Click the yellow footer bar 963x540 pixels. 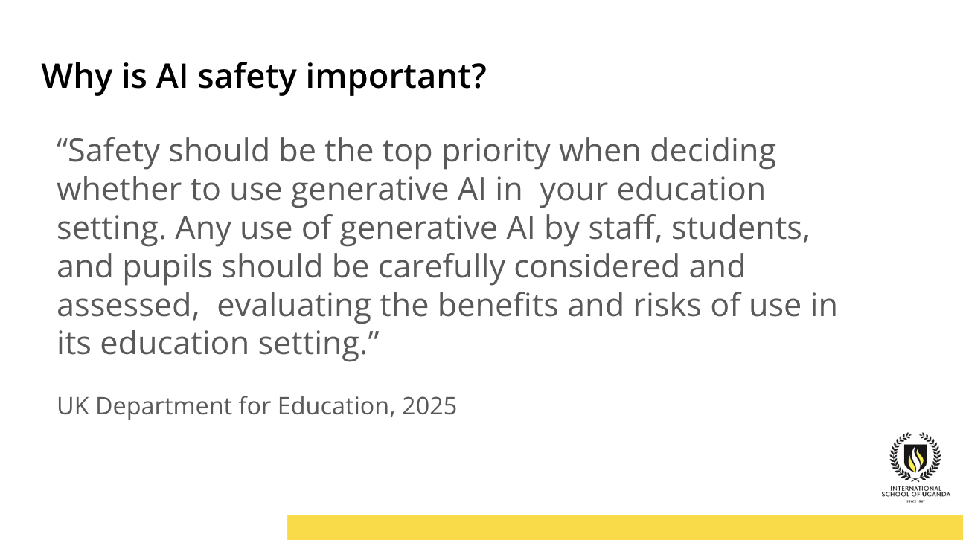click(x=624, y=527)
